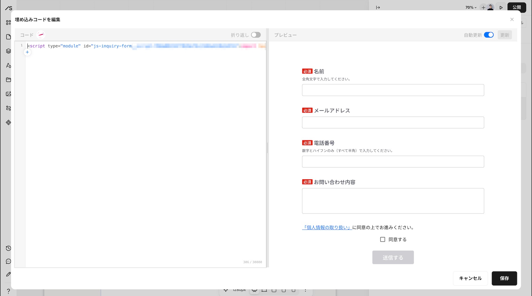
Task: Close the embed code dialog
Action: pyautogui.click(x=512, y=19)
